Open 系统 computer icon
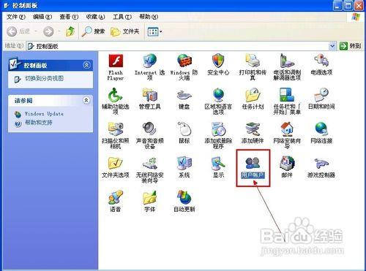Viewport: 366px width, 271px height. coord(184,164)
